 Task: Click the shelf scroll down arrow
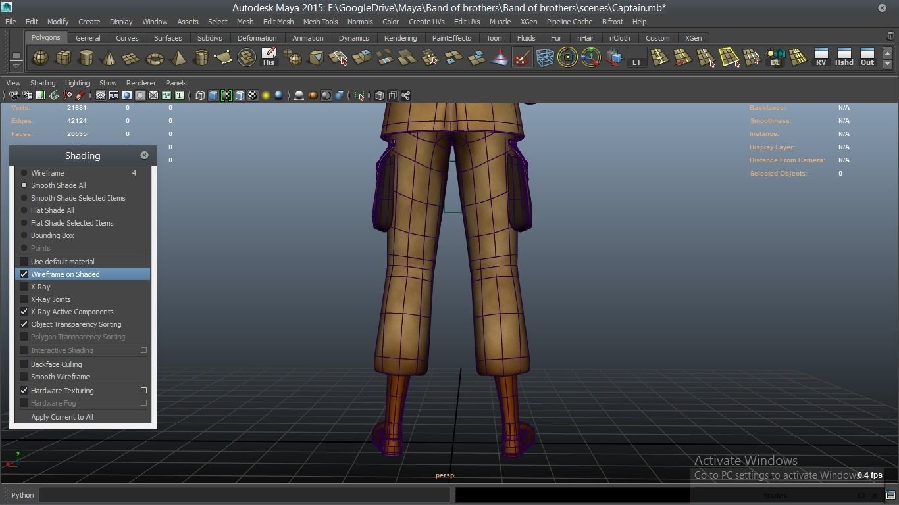888,64
